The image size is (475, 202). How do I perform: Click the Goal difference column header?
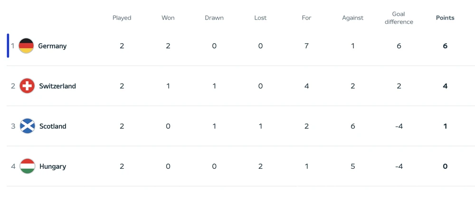399,18
